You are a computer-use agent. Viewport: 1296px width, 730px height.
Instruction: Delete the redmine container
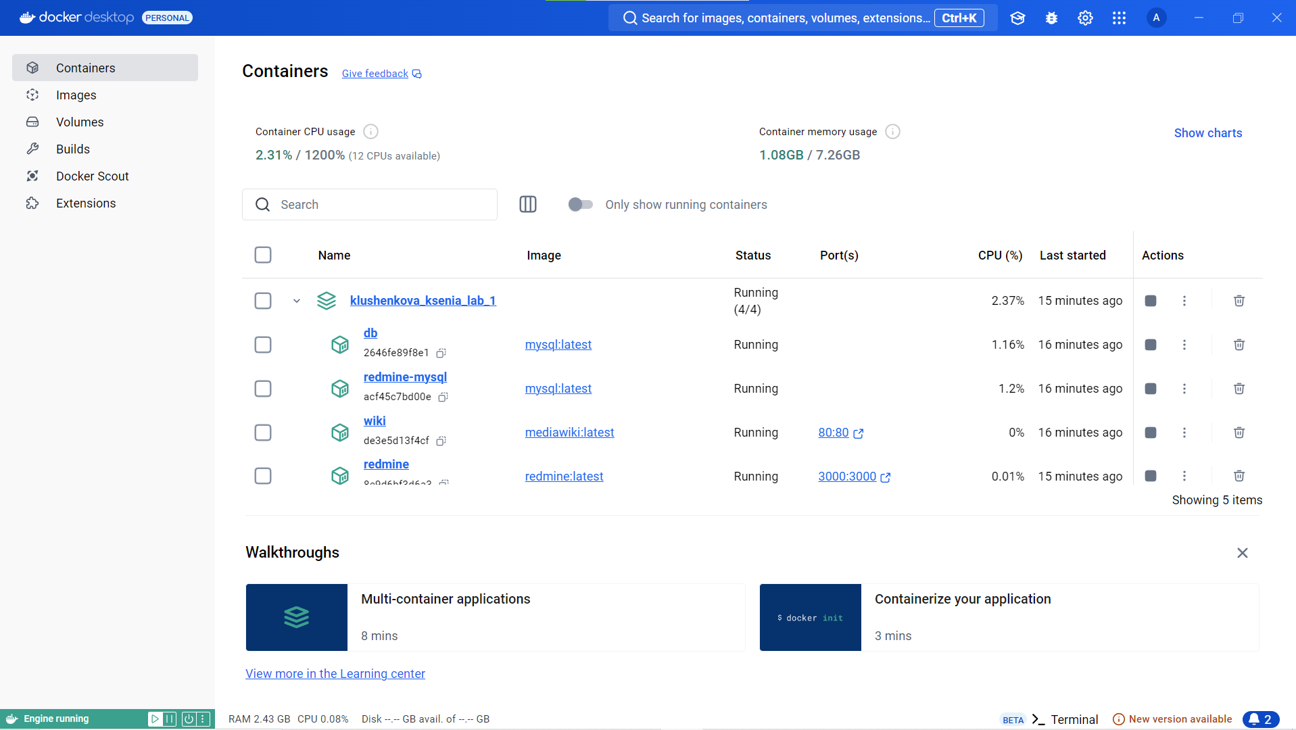point(1239,476)
